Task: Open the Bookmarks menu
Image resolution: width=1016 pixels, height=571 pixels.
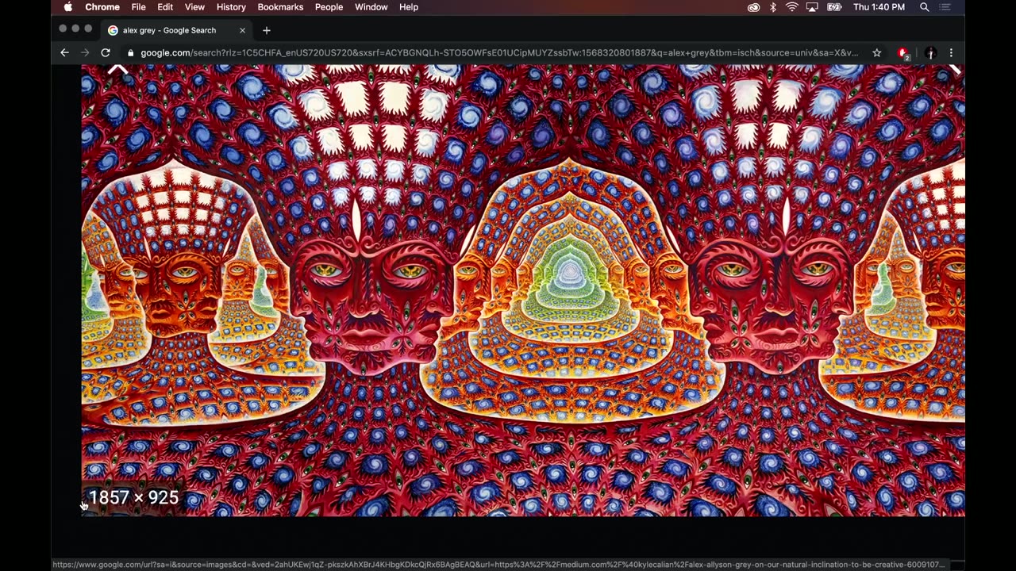Action: click(280, 7)
